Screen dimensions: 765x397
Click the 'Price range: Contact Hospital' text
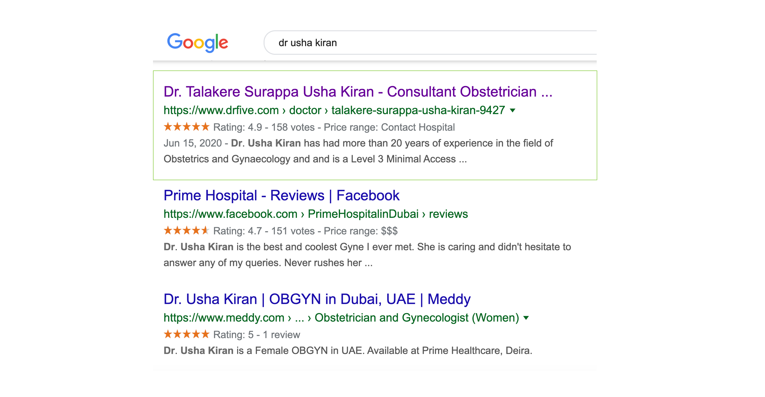(x=389, y=127)
